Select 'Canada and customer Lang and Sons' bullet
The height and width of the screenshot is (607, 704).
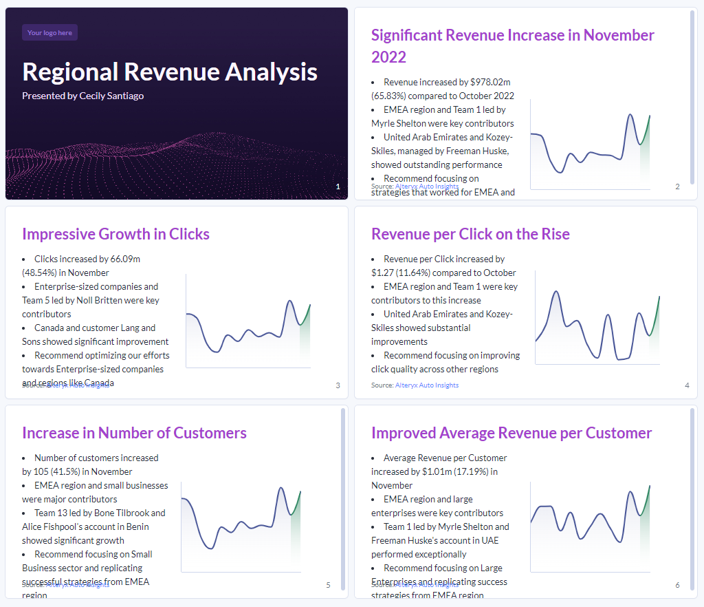point(95,334)
